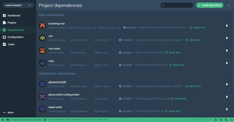This screenshot has width=234, height=122.
Task: Open the vertical dots menu in the header
Action: point(229,5)
